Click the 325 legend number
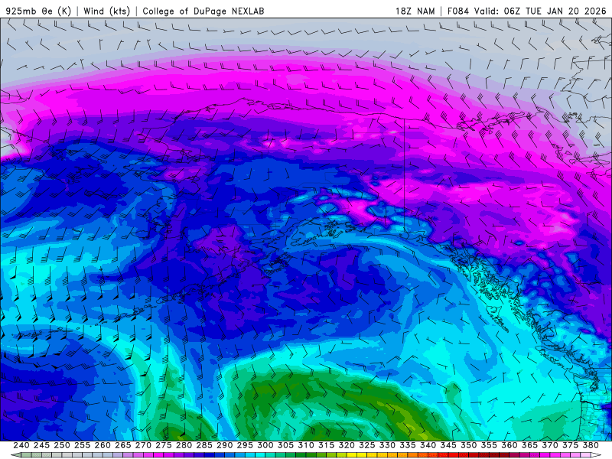This screenshot has width=612, height=459. pyautogui.click(x=367, y=445)
